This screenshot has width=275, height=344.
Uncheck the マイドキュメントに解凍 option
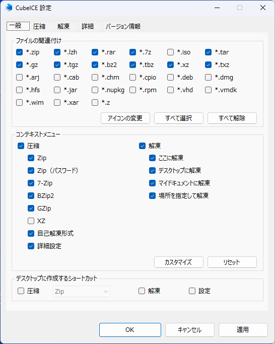(x=152, y=183)
